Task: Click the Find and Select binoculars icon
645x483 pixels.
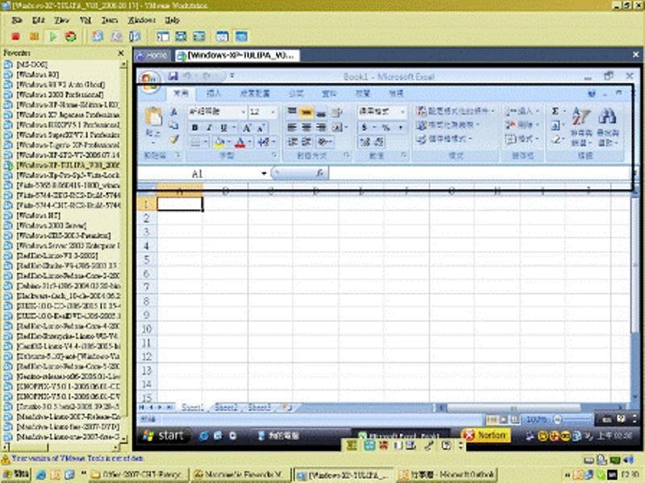Action: click(607, 117)
